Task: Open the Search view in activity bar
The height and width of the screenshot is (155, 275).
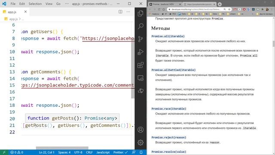Action: 141,26
